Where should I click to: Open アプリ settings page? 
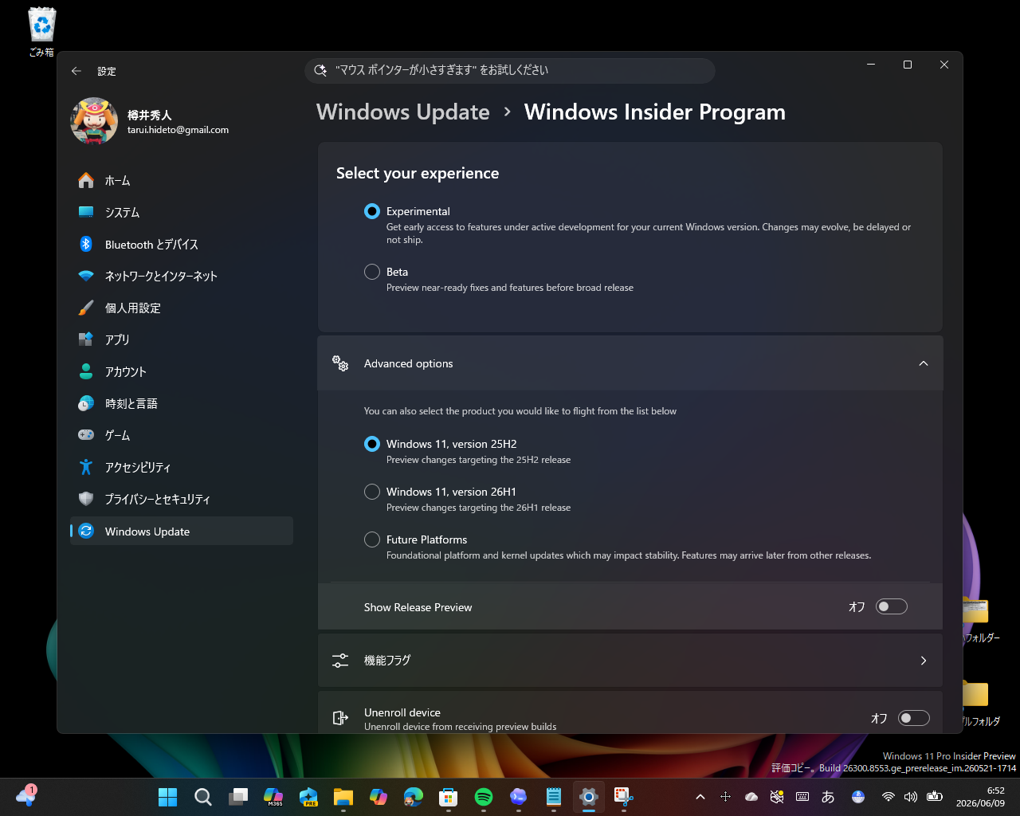[x=182, y=340]
